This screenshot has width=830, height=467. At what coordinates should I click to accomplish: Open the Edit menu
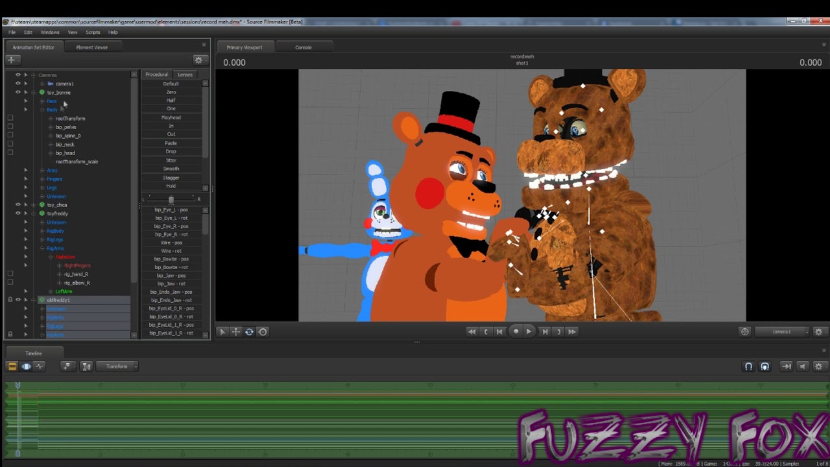pyautogui.click(x=28, y=32)
